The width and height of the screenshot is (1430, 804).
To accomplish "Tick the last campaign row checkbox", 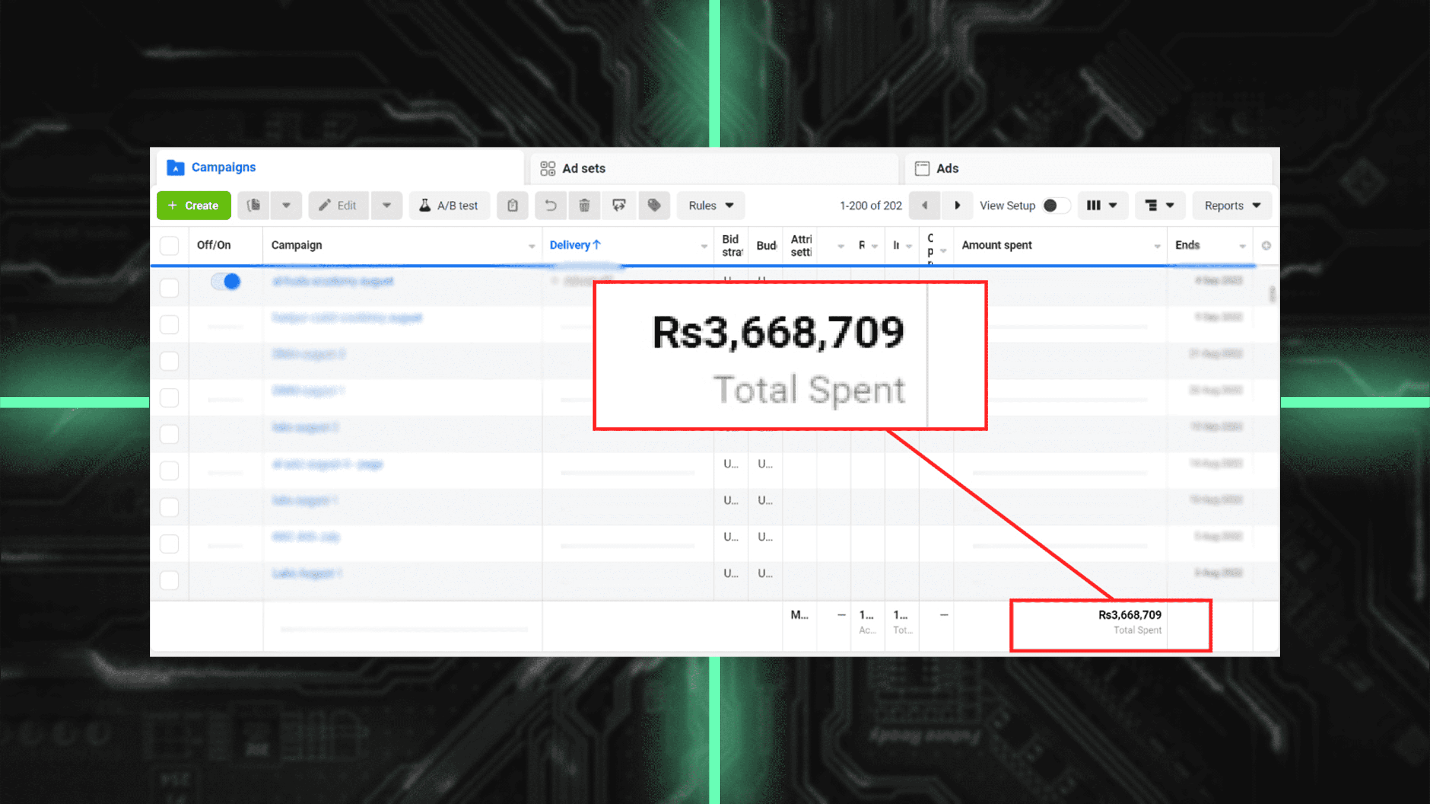I will click(169, 580).
